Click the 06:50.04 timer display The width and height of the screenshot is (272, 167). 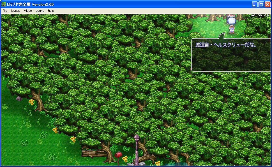pyautogui.click(x=260, y=15)
